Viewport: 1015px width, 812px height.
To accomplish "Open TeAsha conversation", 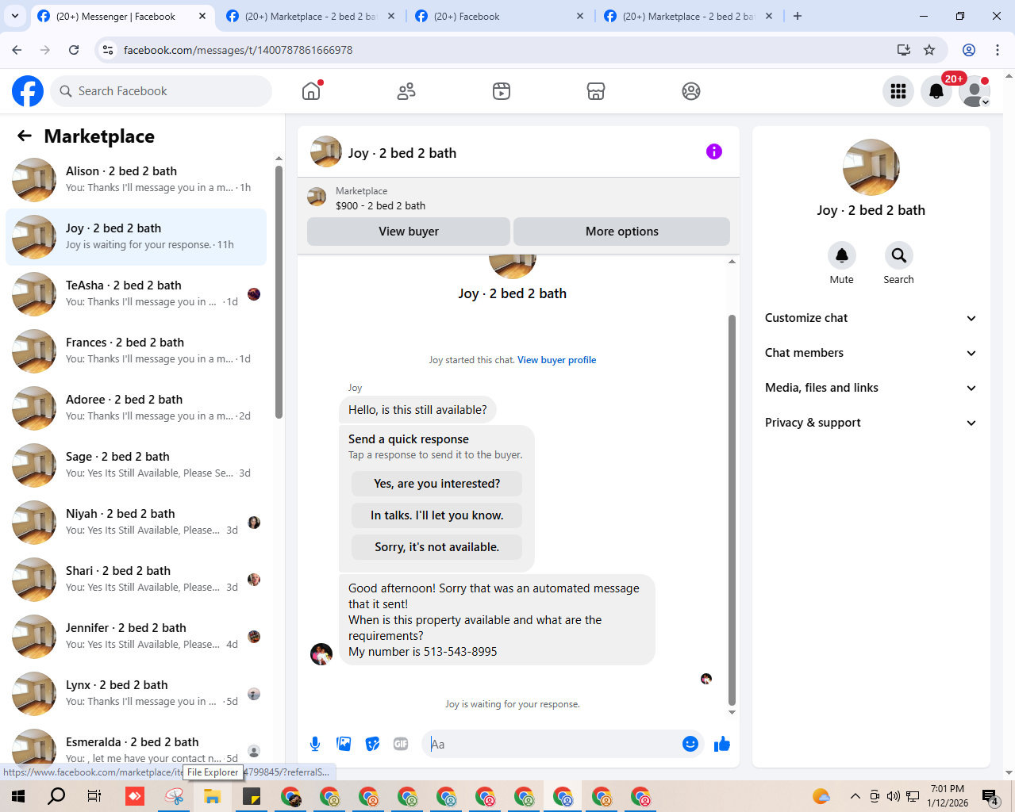I will pos(136,294).
